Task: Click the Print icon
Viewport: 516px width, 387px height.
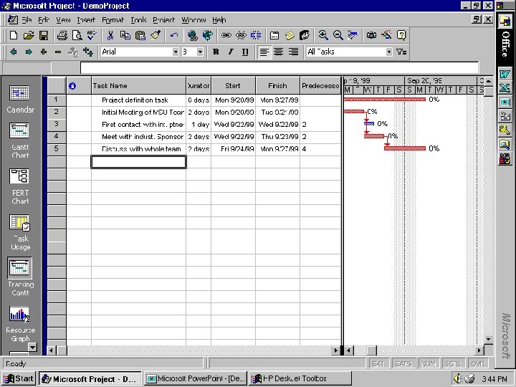Action: click(62, 35)
